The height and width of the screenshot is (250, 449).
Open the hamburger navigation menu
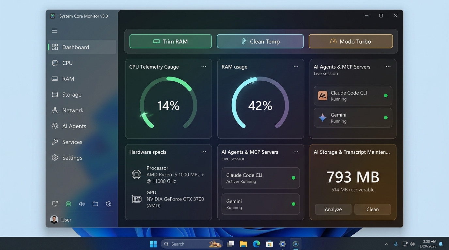click(55, 31)
